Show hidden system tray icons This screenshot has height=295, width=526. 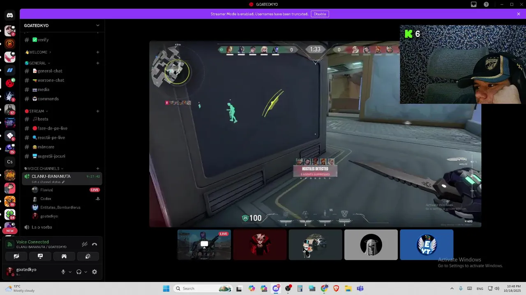(452, 288)
